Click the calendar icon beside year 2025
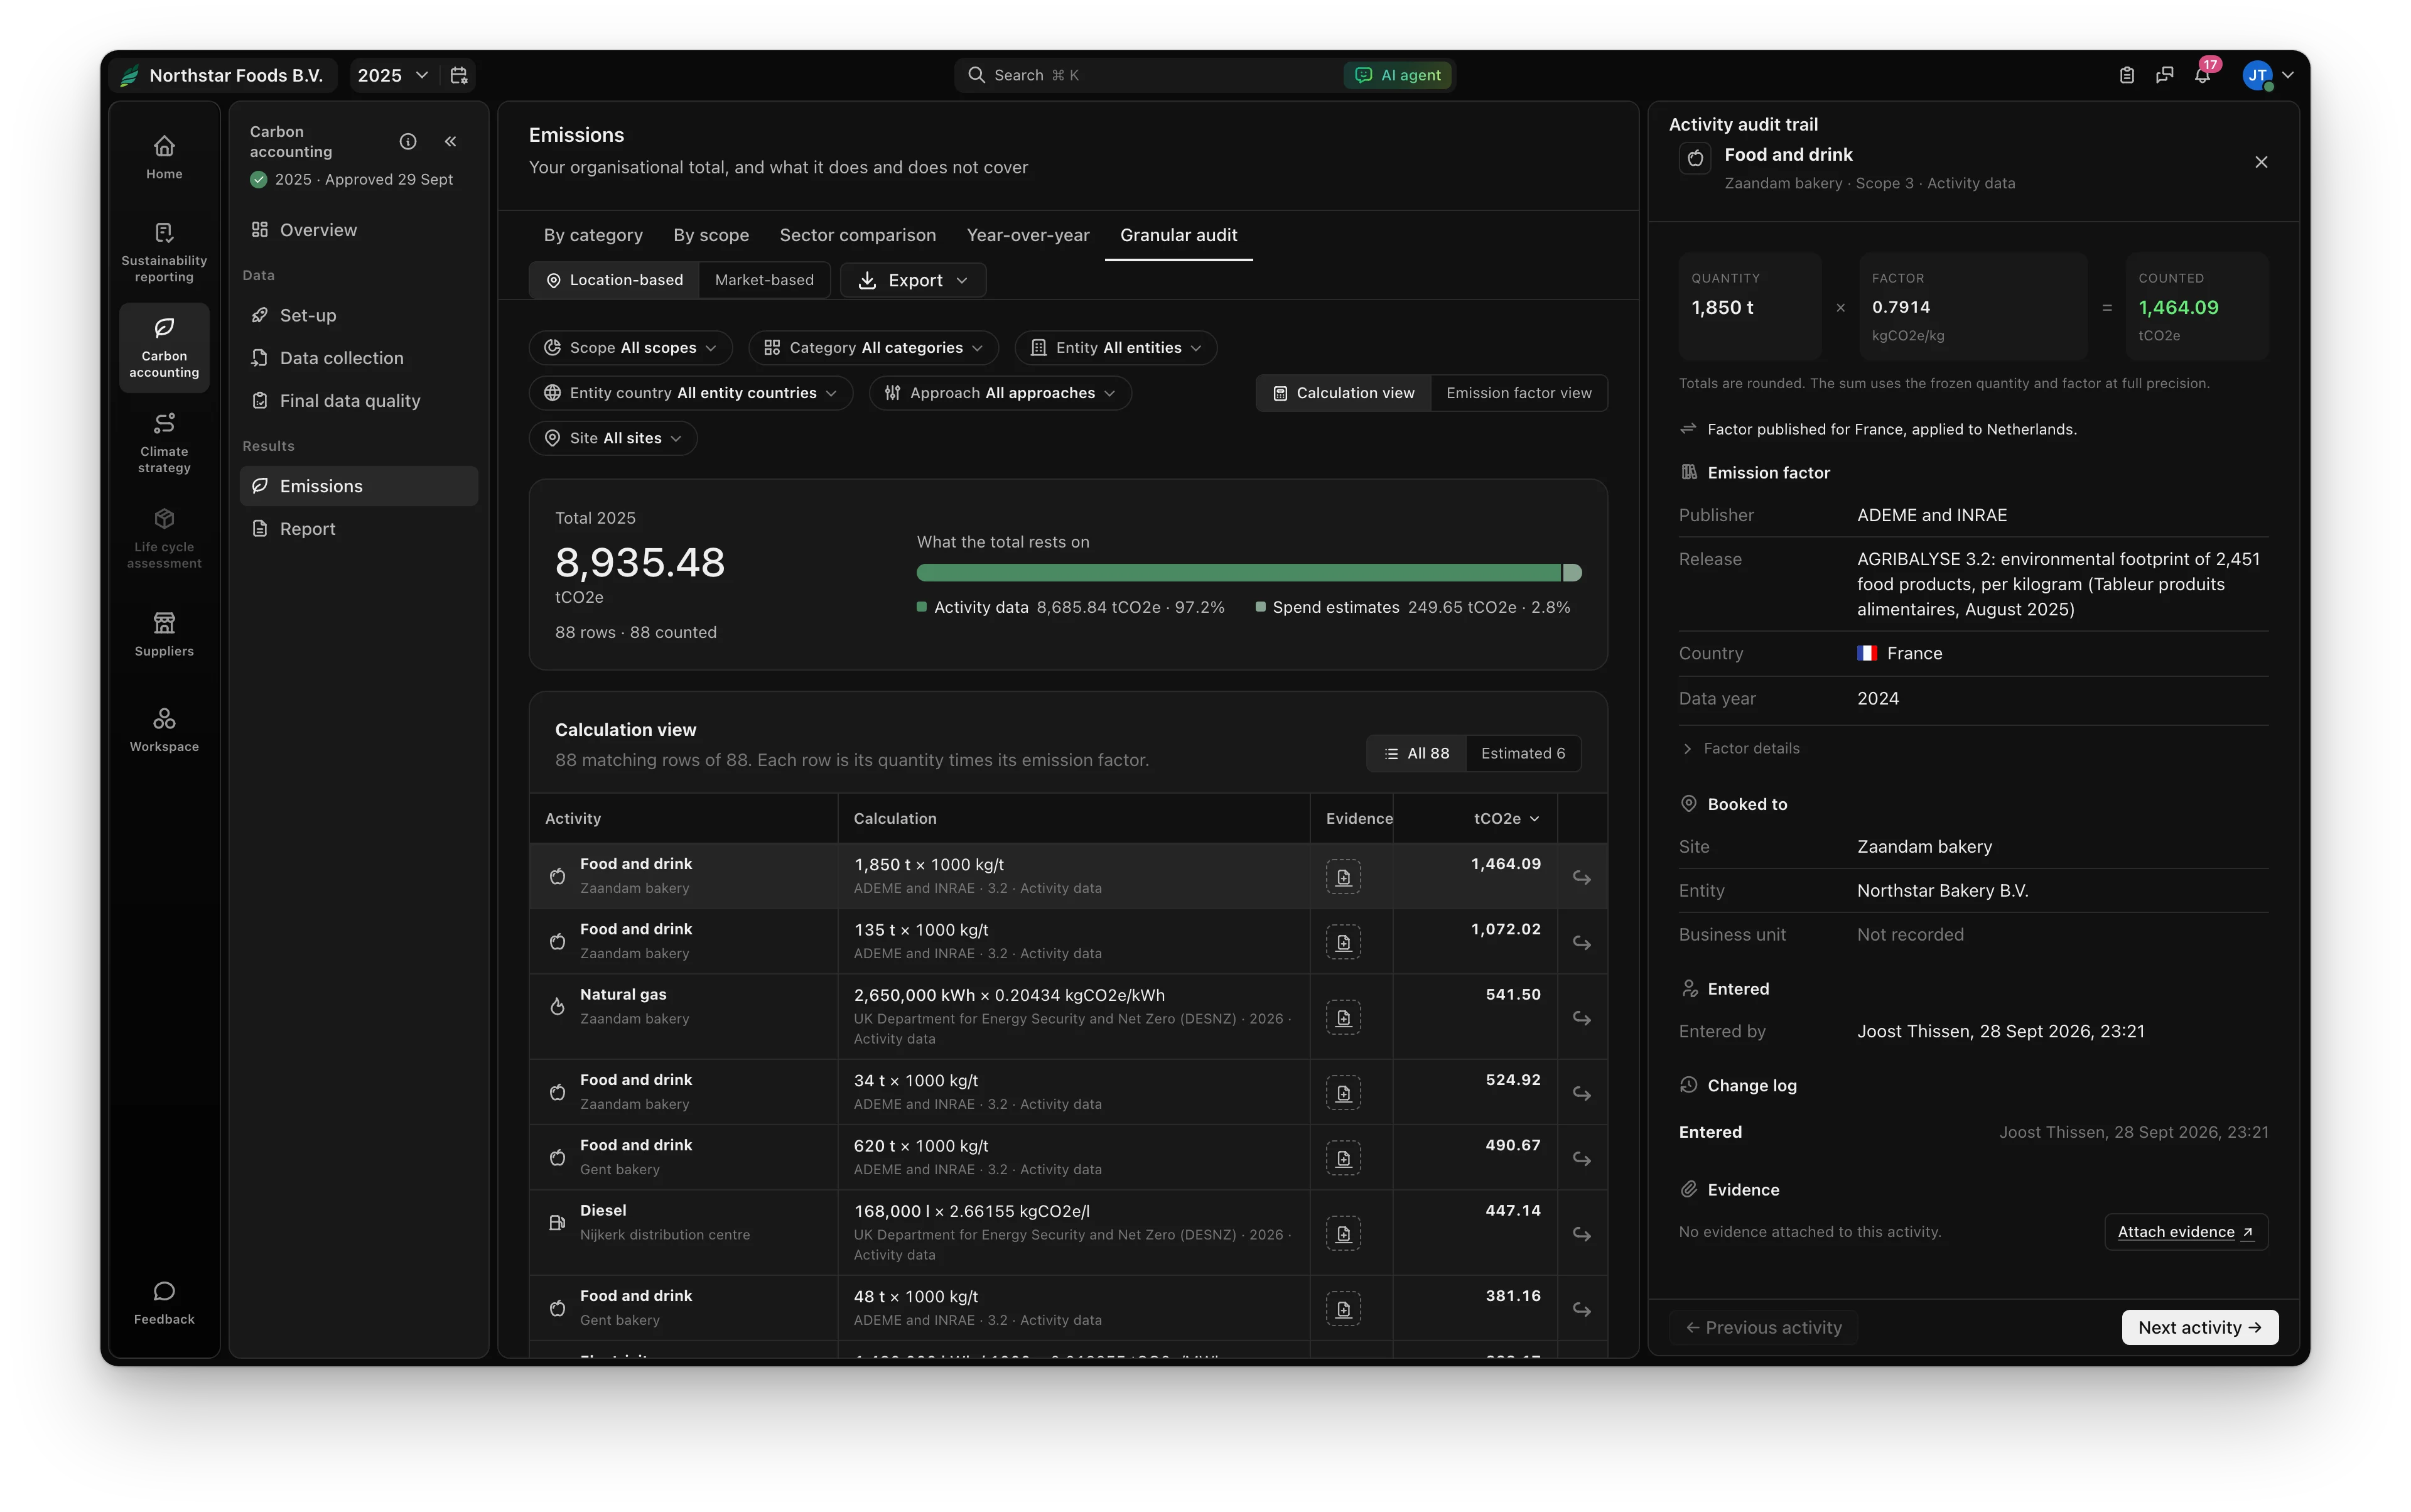The height and width of the screenshot is (1512, 2411). (459, 75)
